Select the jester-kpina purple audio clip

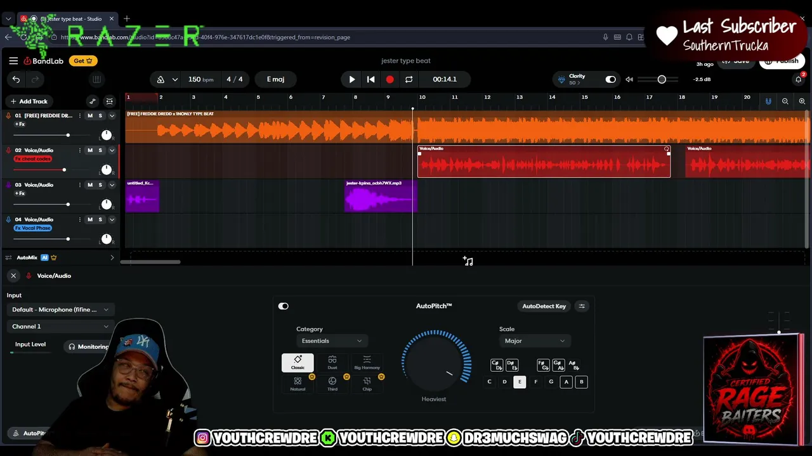pyautogui.click(x=381, y=196)
